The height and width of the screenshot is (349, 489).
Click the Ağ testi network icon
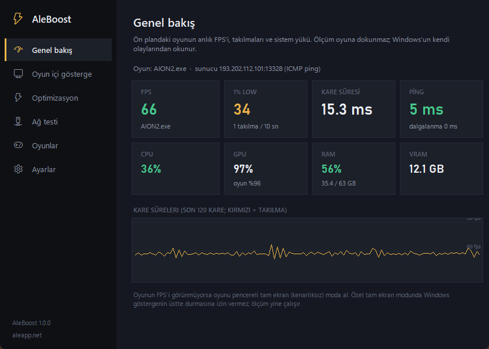pyautogui.click(x=19, y=122)
